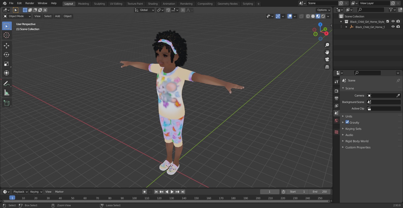Image resolution: width=403 pixels, height=208 pixels.
Task: Toggle viewport overlays
Action: (x=290, y=16)
